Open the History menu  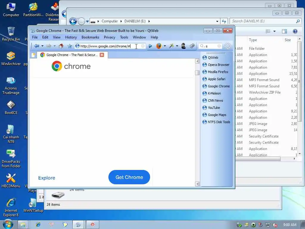tap(71, 37)
